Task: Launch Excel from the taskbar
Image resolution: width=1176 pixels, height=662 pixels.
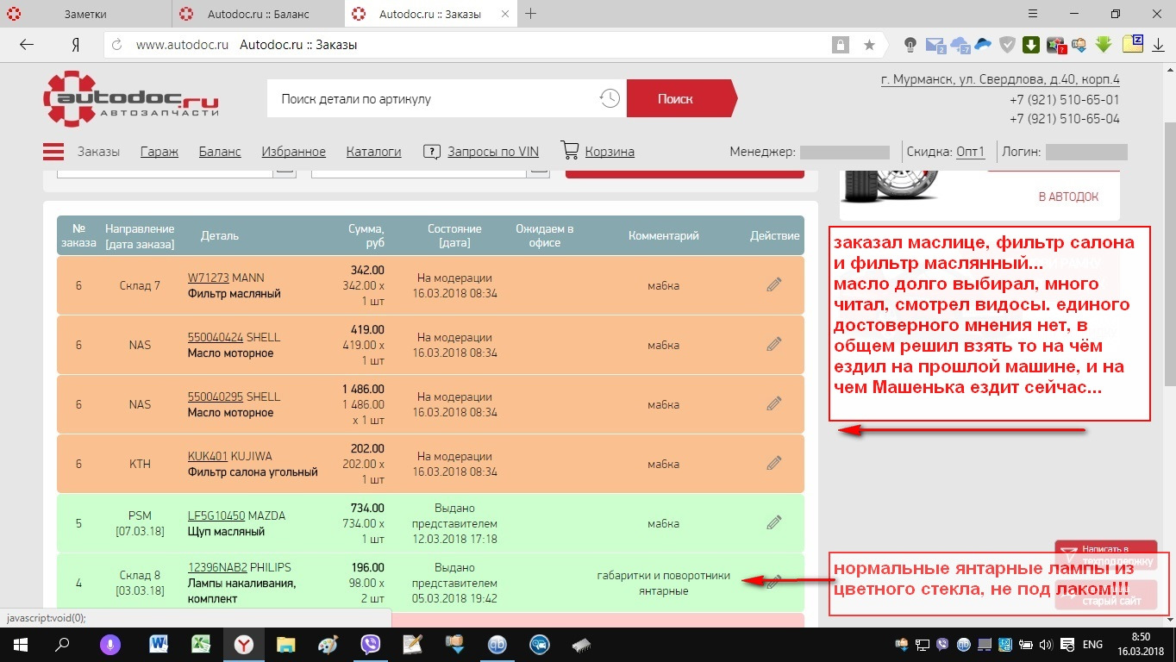Action: coord(201,644)
